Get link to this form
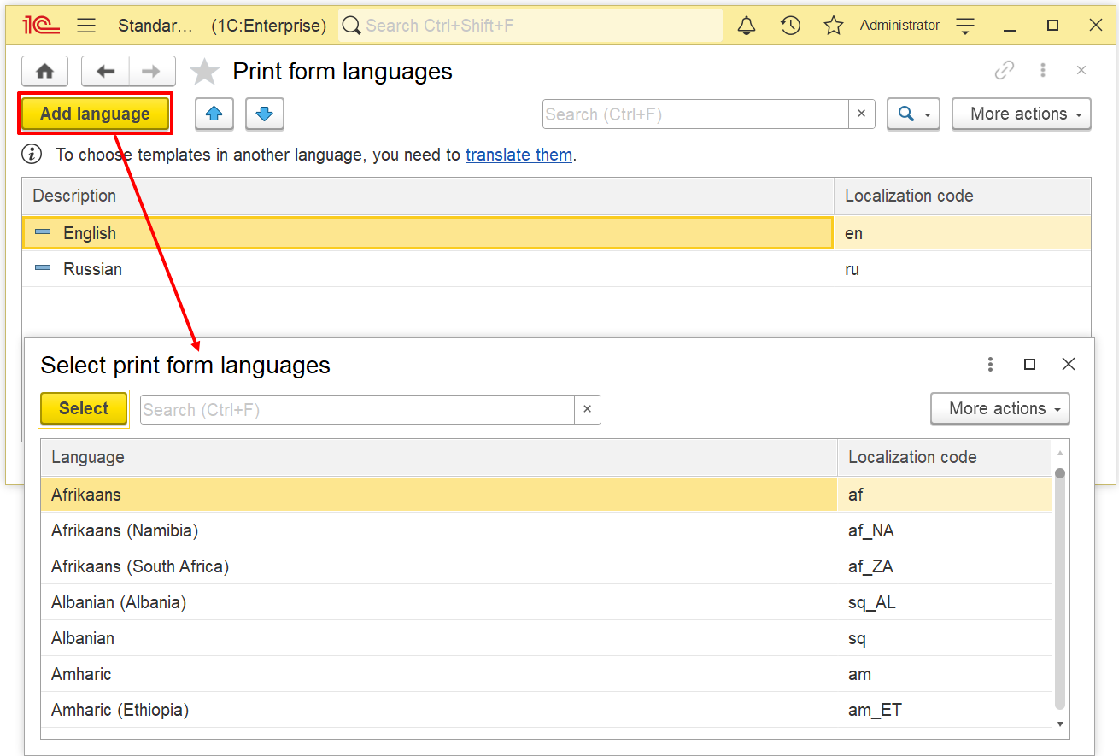1119x756 pixels. pos(1005,70)
